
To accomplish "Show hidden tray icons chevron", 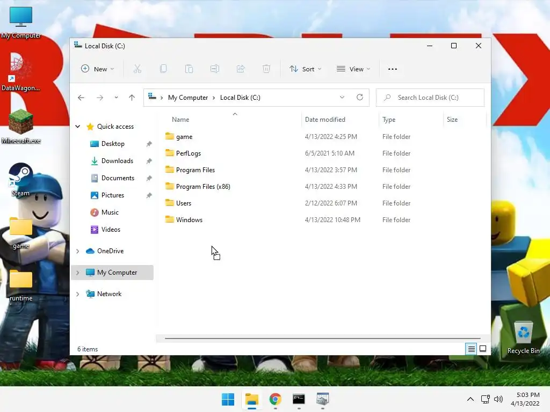I will click(471, 399).
